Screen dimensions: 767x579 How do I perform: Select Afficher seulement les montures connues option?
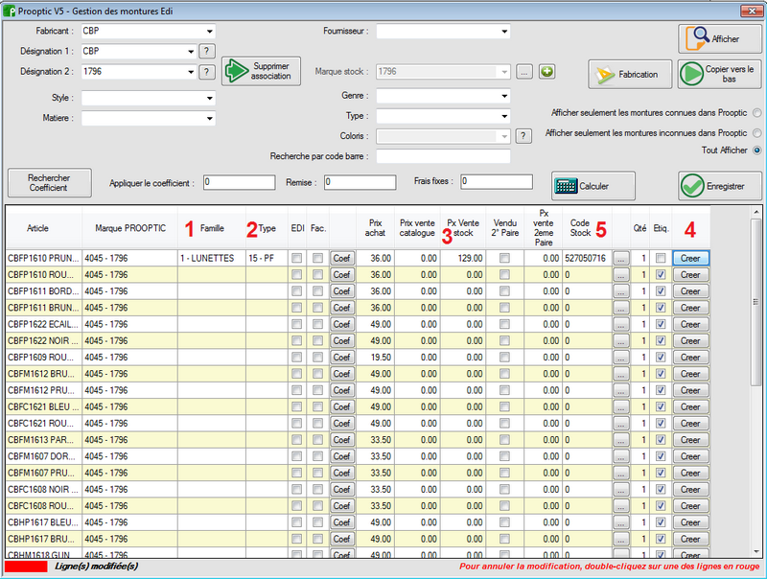tap(756, 113)
